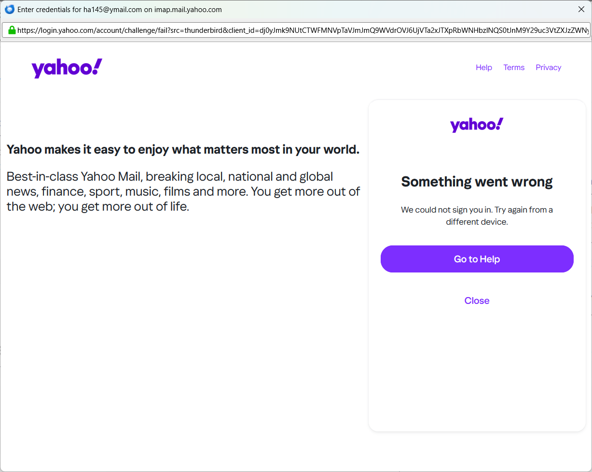Click the Close link below Go to Help
Viewport: 592px width, 472px height.
tap(477, 300)
